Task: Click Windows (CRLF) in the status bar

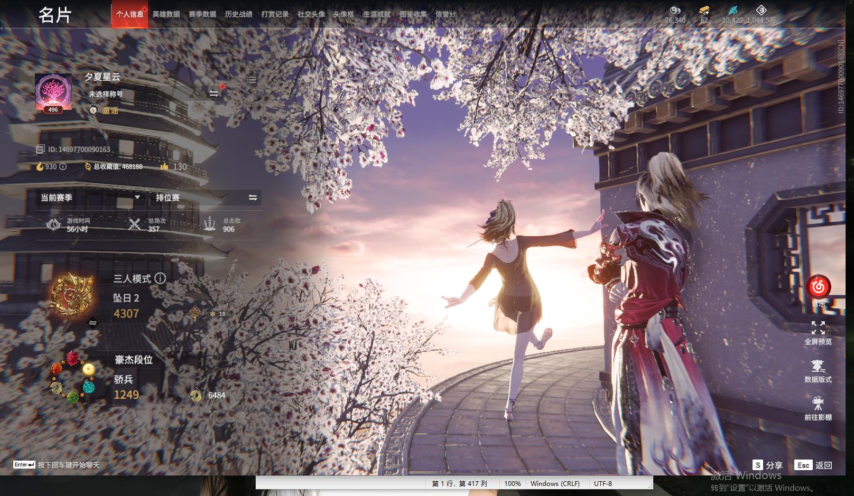Action: coord(555,483)
